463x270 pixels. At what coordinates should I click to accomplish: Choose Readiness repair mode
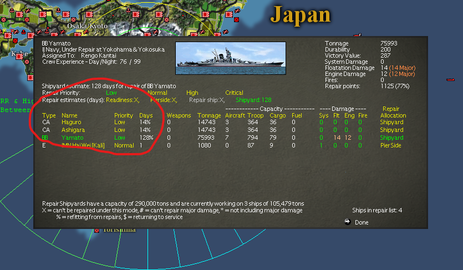123,100
